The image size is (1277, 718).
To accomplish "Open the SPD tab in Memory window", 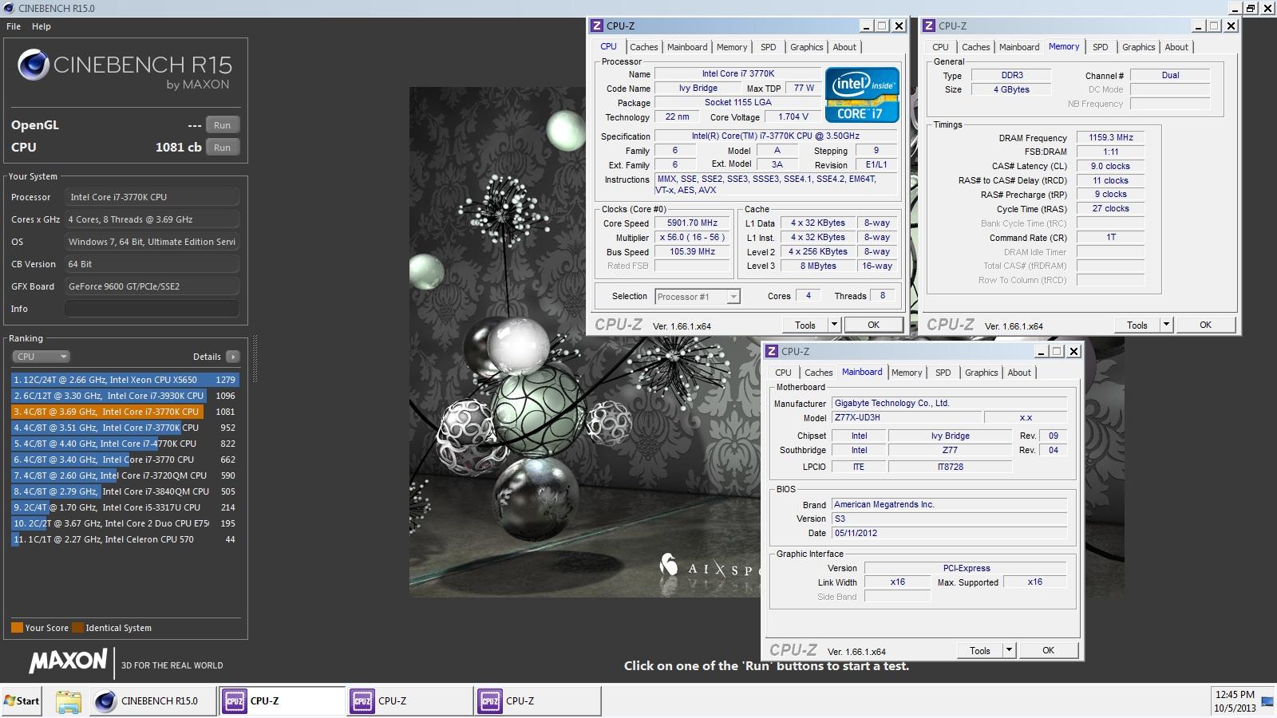I will pyautogui.click(x=1100, y=47).
